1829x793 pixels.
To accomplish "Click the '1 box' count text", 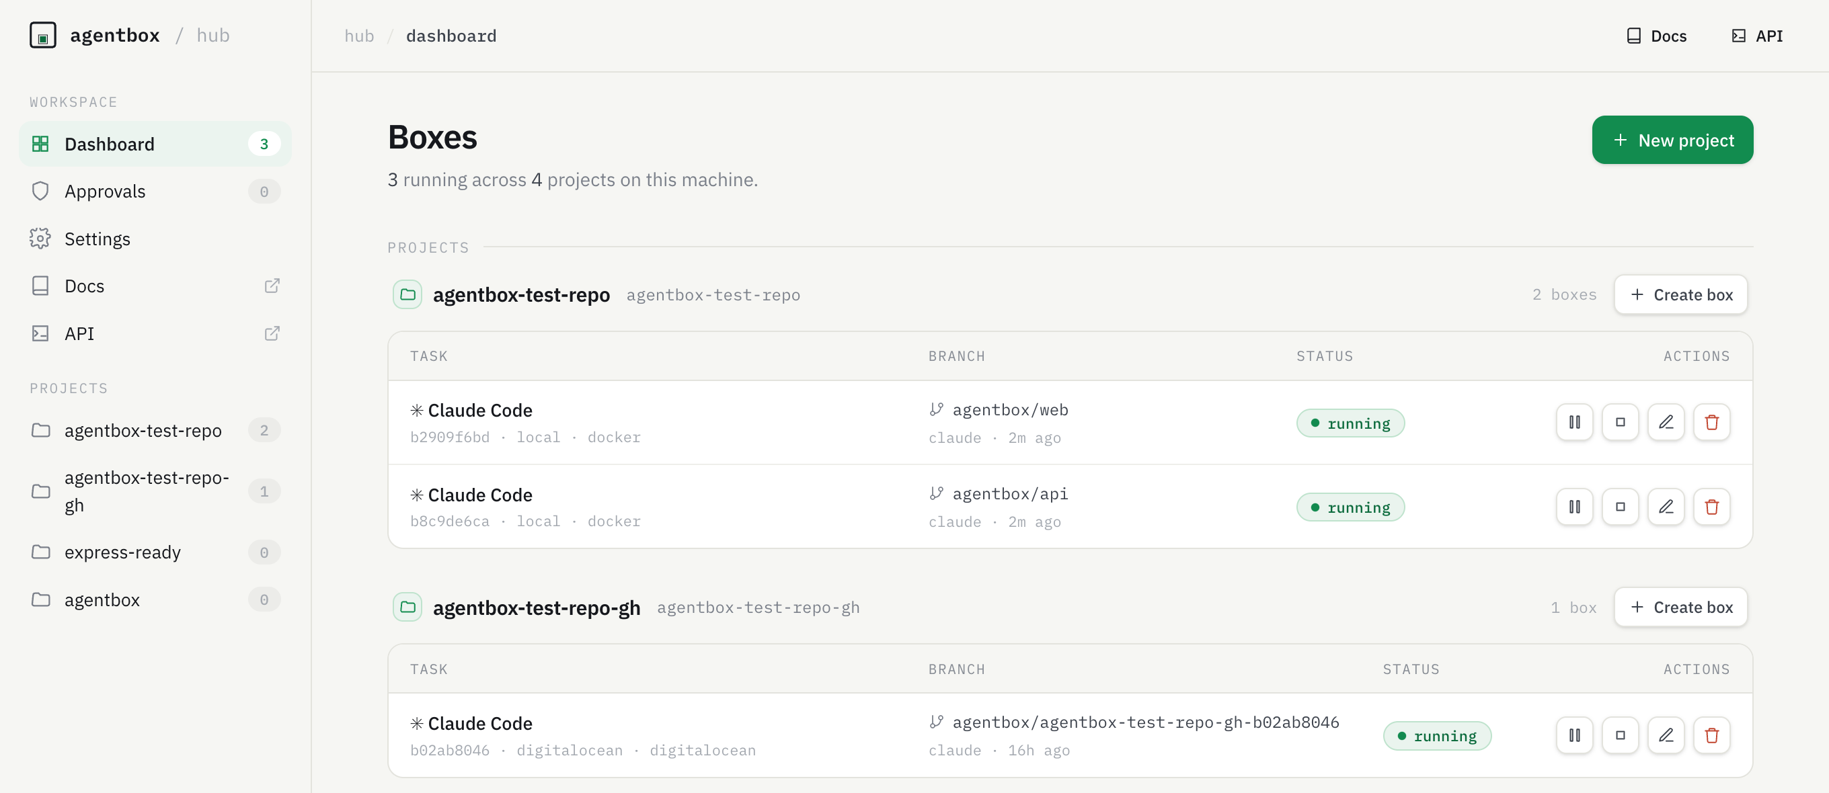I will (1573, 607).
